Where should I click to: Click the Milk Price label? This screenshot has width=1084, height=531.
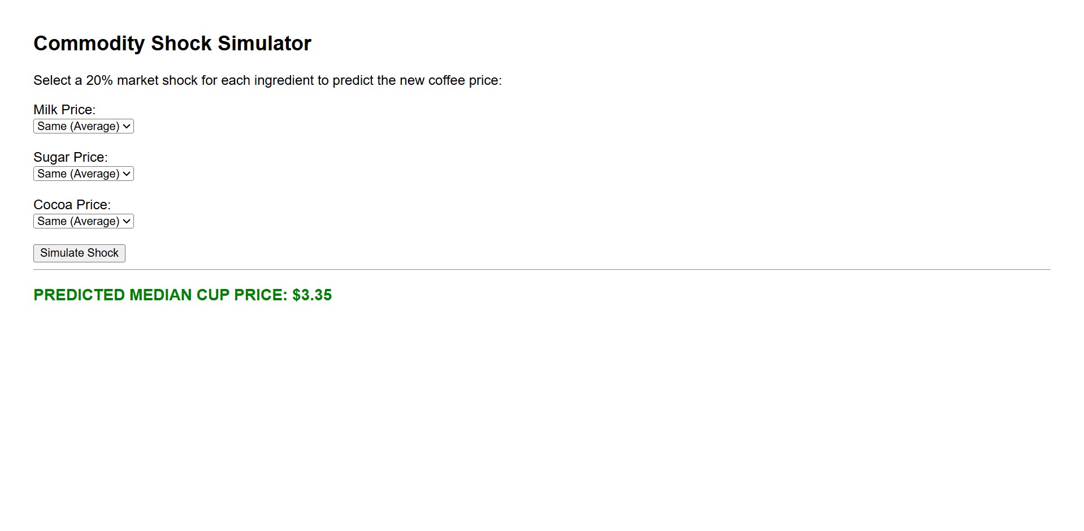(x=64, y=110)
